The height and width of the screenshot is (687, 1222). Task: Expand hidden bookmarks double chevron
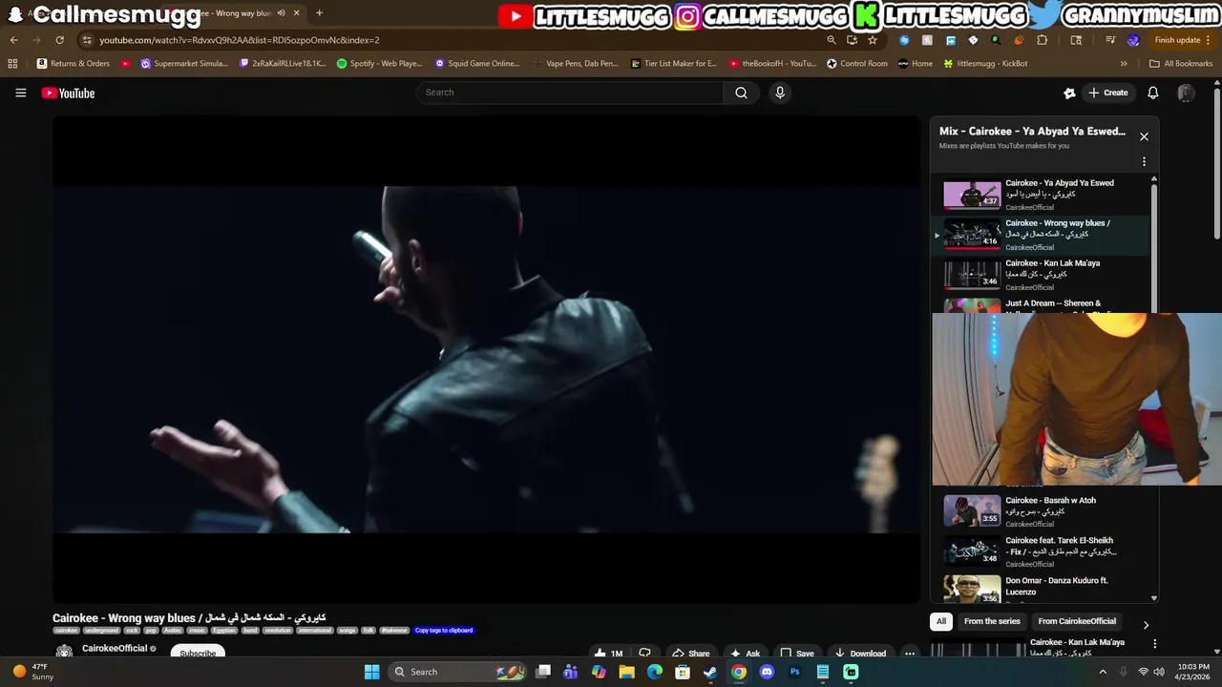pos(1124,64)
